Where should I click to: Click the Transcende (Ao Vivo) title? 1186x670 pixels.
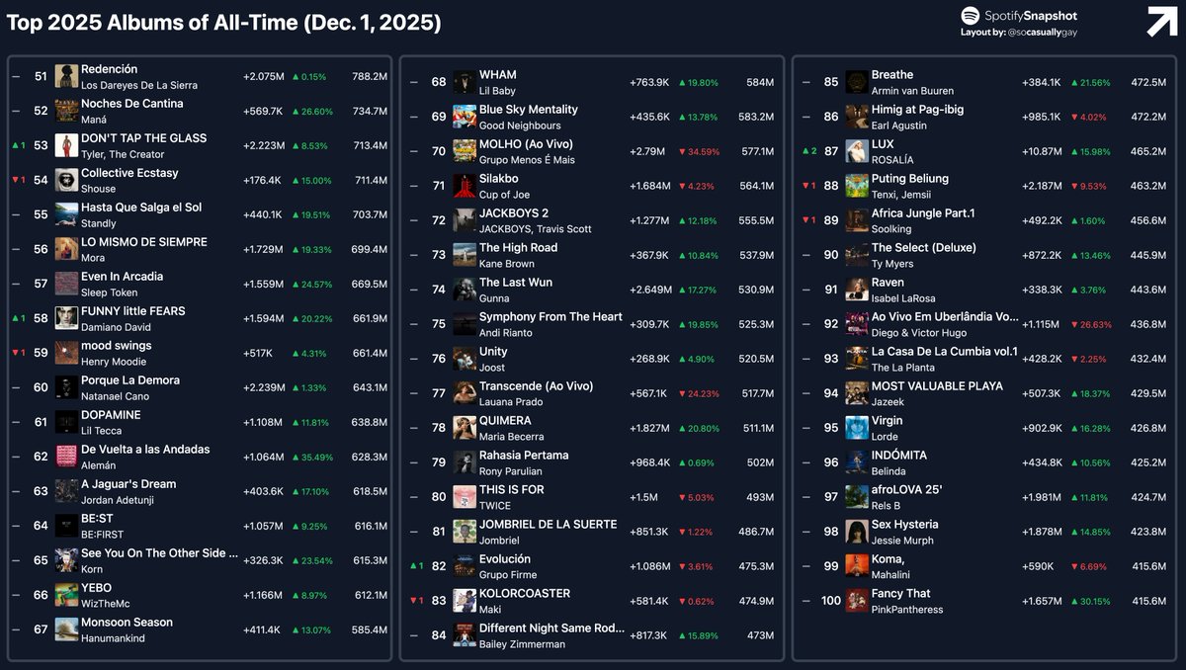coord(536,386)
